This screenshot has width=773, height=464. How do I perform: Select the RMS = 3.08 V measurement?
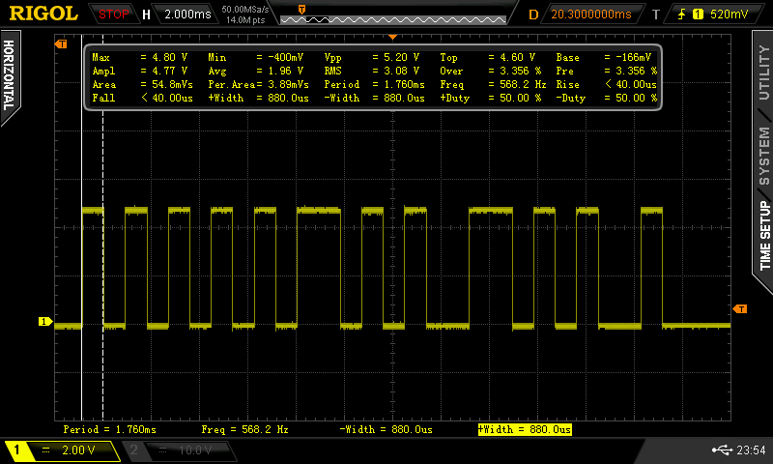pyautogui.click(x=372, y=71)
